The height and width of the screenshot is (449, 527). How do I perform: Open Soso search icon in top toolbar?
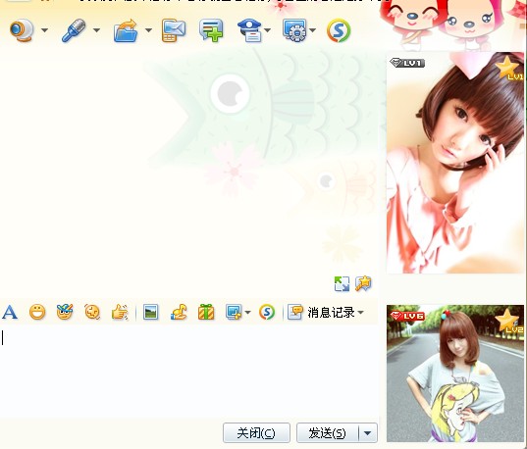(x=339, y=30)
